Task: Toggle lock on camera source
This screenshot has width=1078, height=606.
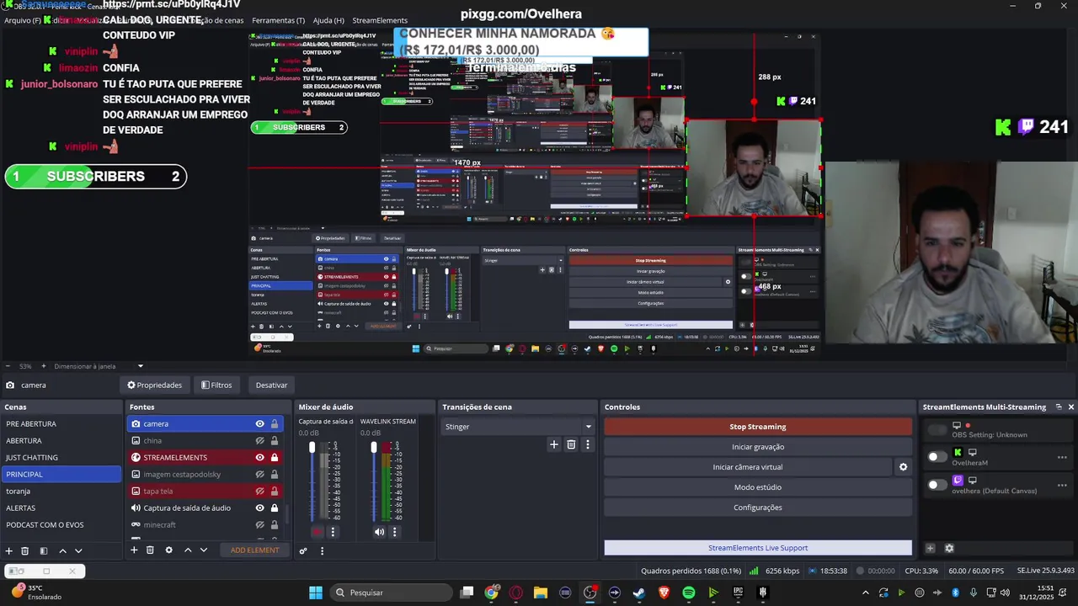Action: click(275, 423)
